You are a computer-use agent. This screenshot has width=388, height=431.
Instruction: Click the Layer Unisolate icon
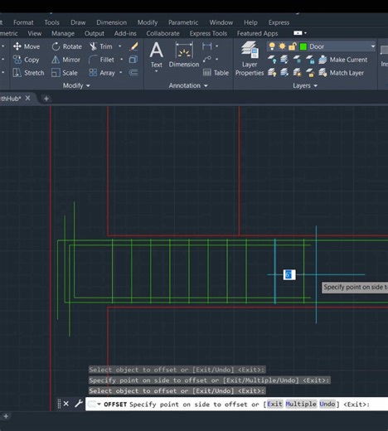point(284,73)
